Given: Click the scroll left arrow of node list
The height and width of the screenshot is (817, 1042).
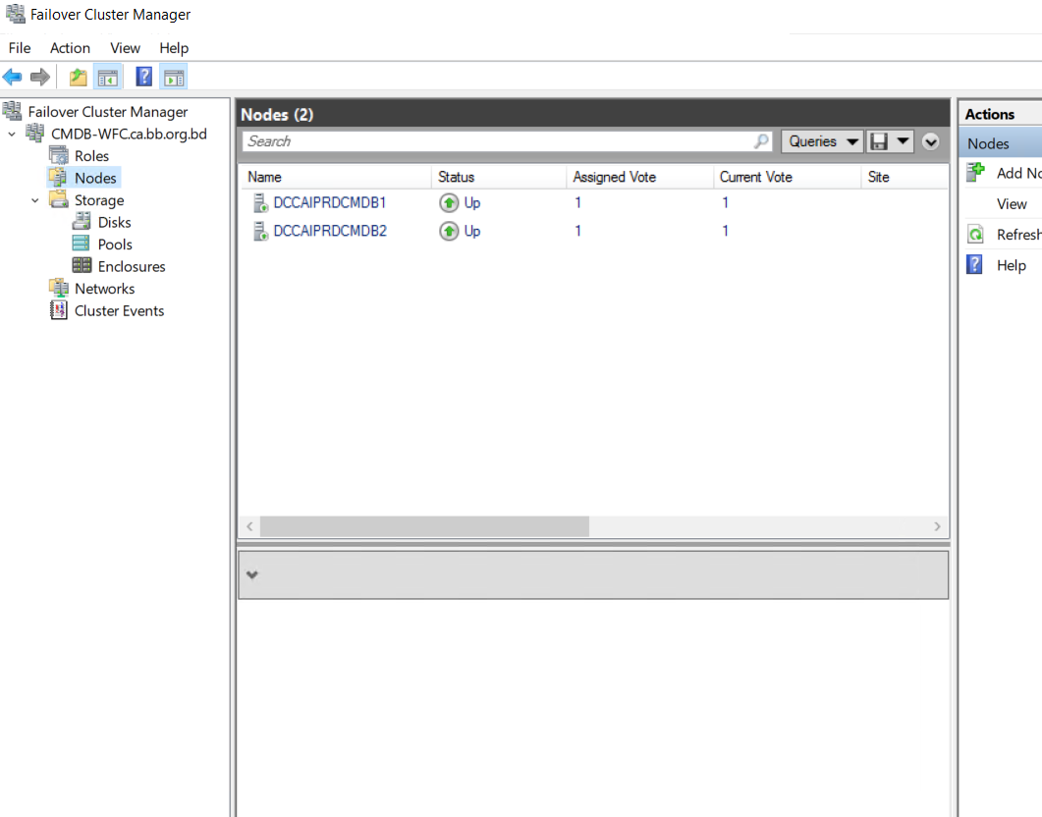Looking at the screenshot, I should [x=249, y=526].
